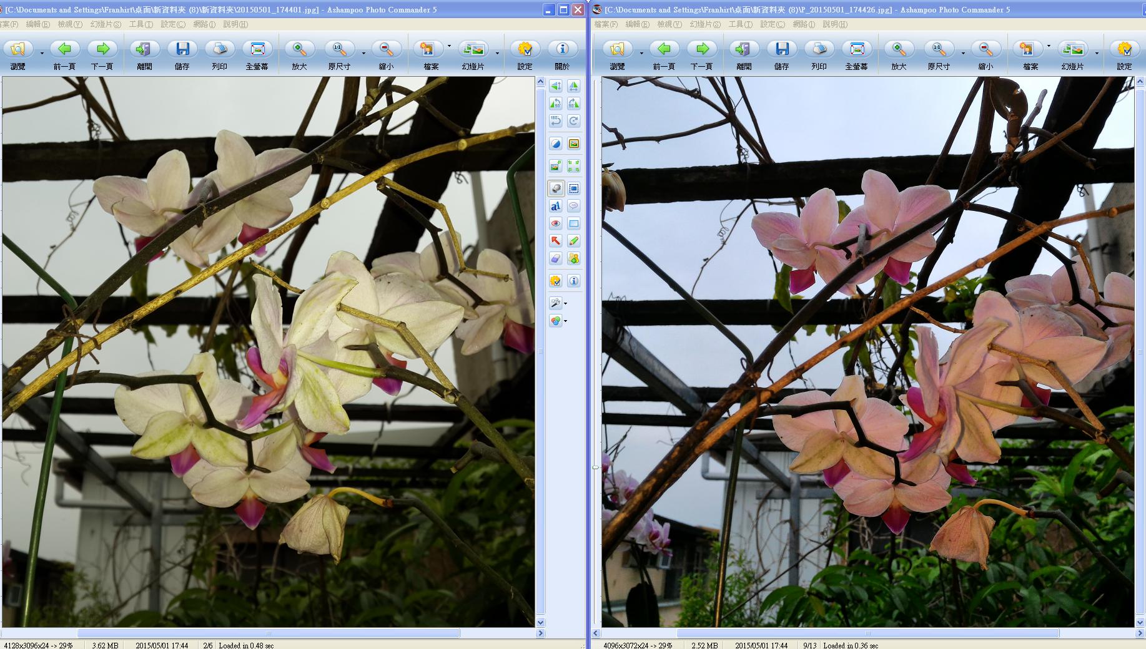Rotate 90° counterclockwise in side toolbar
The height and width of the screenshot is (649, 1146).
click(555, 103)
